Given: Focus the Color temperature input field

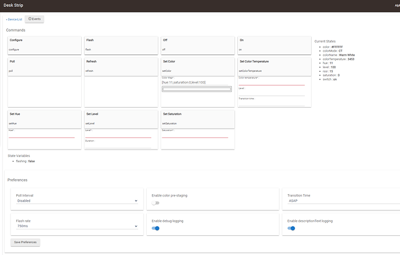Looking at the screenshot, I should click(x=272, y=83).
